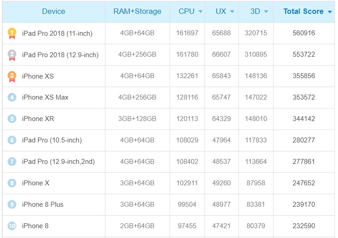Screen dimensions: 338x238
Task: Open the iPhone XS Max entry
Action: (45, 97)
